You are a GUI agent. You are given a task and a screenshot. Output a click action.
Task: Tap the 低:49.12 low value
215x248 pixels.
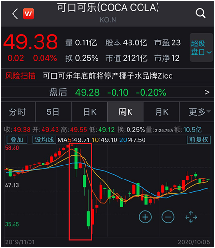(x=102, y=130)
